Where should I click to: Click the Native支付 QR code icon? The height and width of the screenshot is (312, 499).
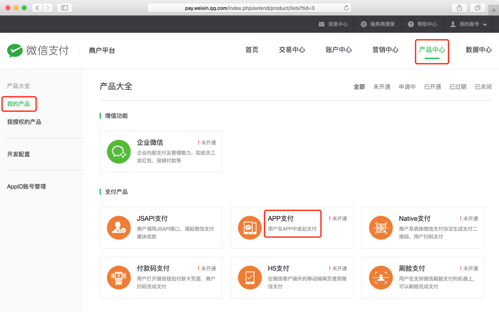[x=380, y=227]
